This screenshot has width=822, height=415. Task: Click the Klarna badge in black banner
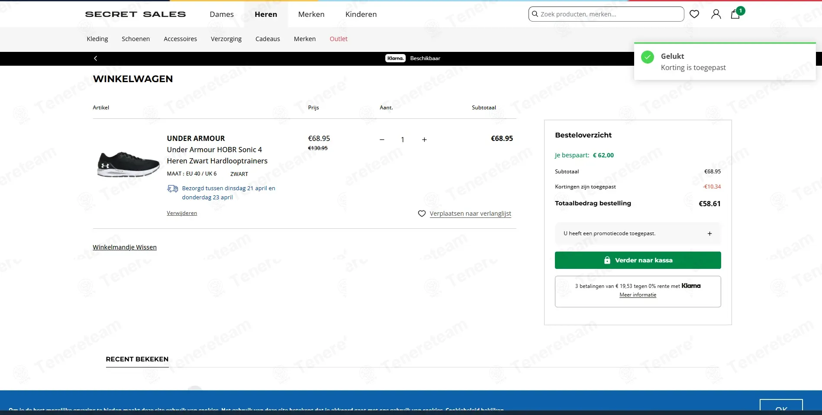click(x=395, y=58)
